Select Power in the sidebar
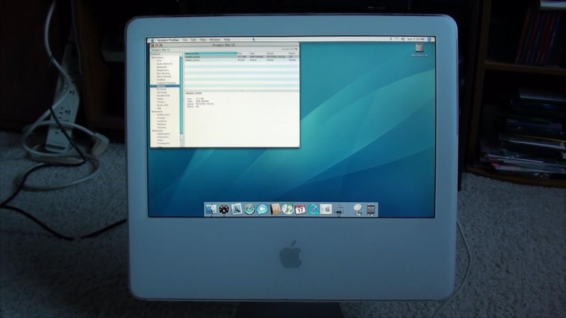The height and width of the screenshot is (318, 566). coord(160,99)
